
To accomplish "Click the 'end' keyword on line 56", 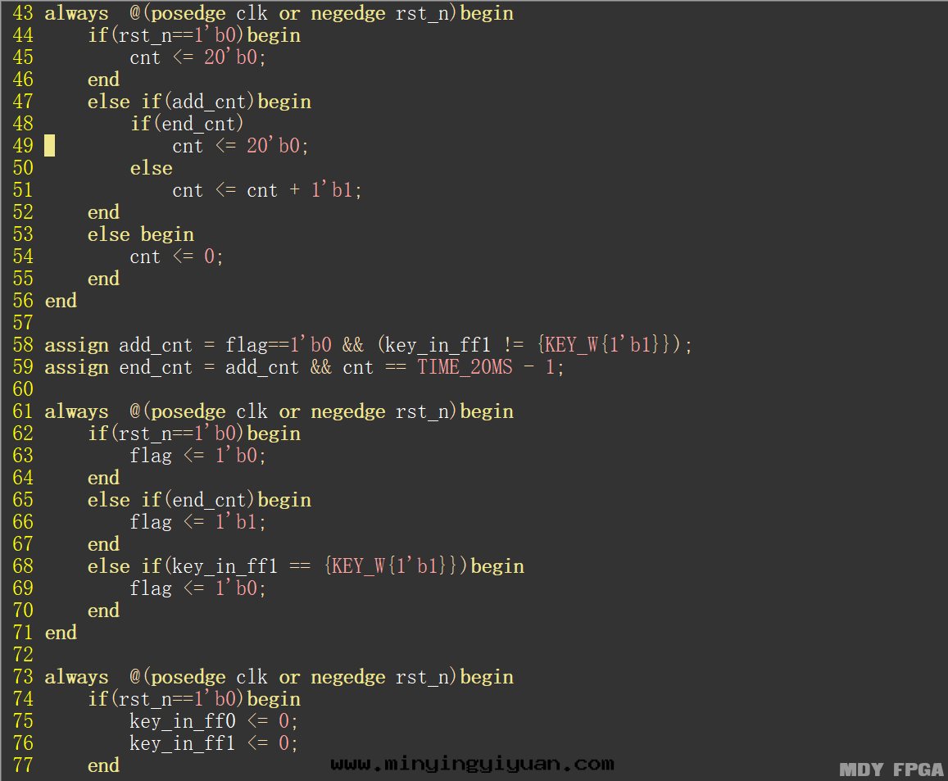I will [x=61, y=301].
